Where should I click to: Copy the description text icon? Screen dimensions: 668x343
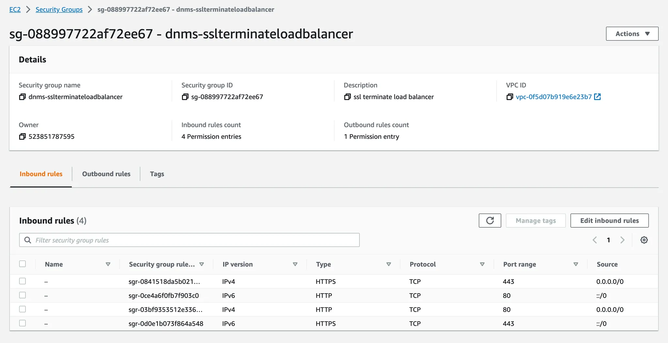(x=347, y=97)
